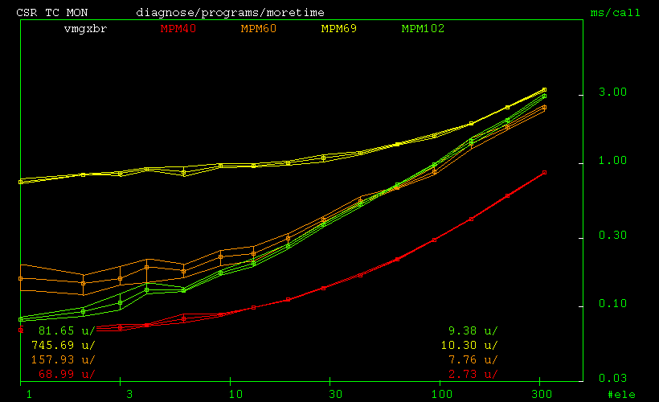This screenshot has width=659, height=402.
Task: Click the green 81.65 u/ value
Action: [x=67, y=331]
